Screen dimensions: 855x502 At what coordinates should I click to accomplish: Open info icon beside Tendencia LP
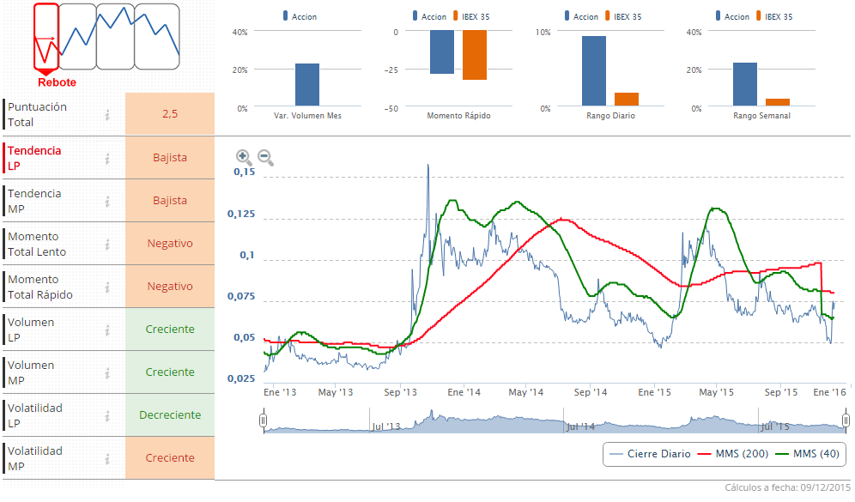(x=107, y=158)
